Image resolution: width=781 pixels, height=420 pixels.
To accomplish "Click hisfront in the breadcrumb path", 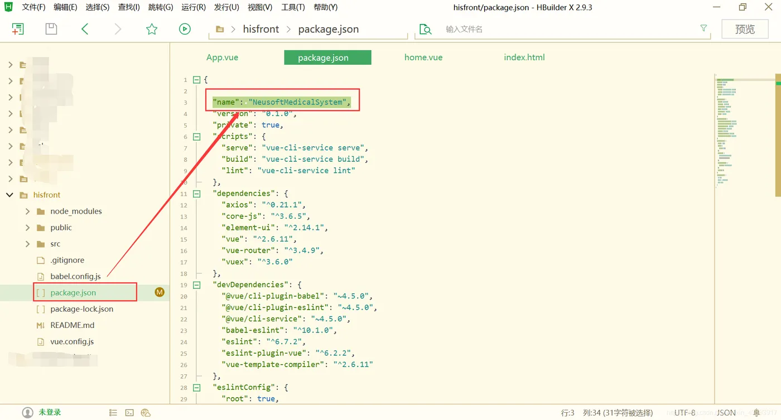I will tap(261, 29).
